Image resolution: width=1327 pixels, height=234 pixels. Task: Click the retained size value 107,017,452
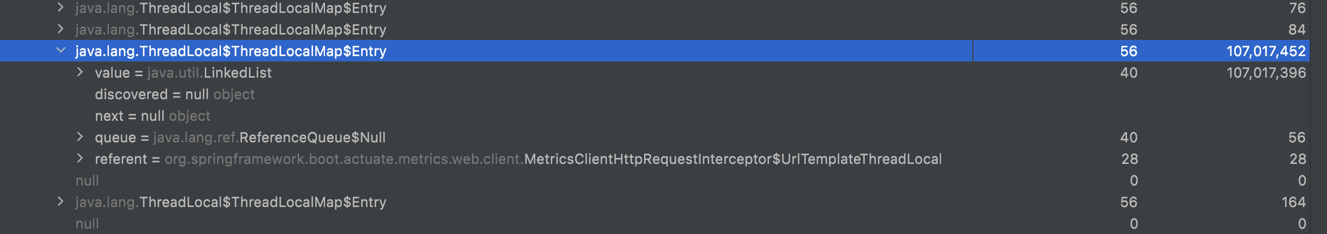[x=1266, y=51]
